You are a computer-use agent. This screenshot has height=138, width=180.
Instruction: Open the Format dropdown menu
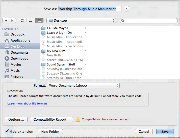(83, 86)
